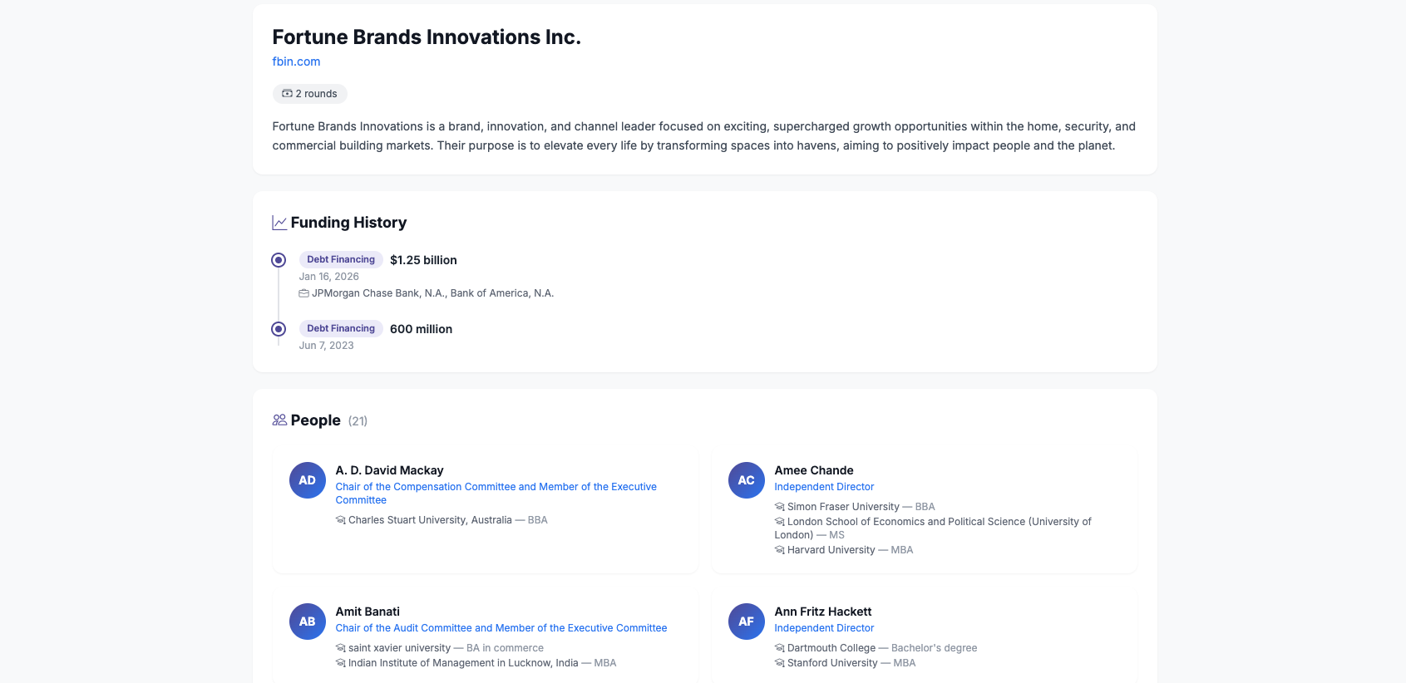
Task: Click the Funding History chart icon
Action: pyautogui.click(x=279, y=222)
